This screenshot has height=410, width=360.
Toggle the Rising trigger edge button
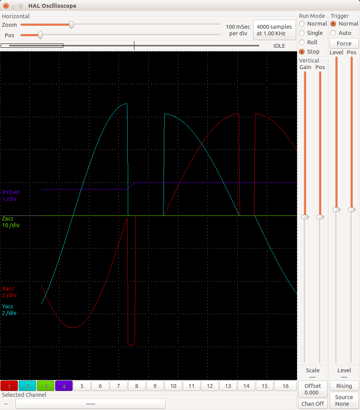(x=344, y=386)
